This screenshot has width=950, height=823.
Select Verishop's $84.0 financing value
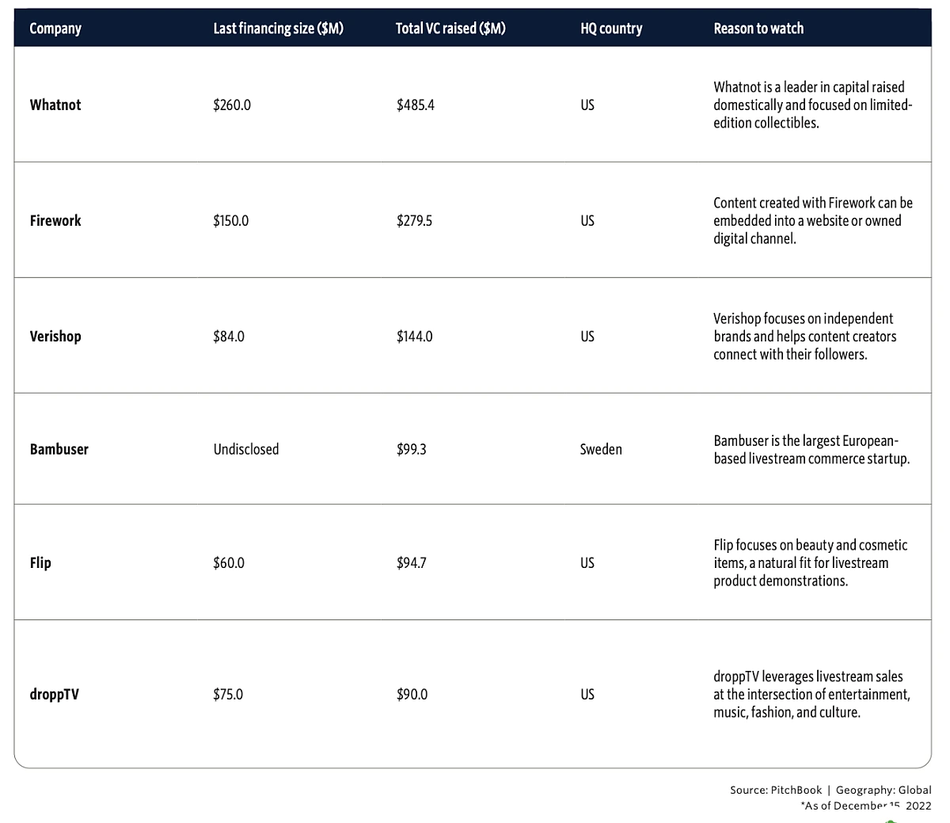coord(229,336)
